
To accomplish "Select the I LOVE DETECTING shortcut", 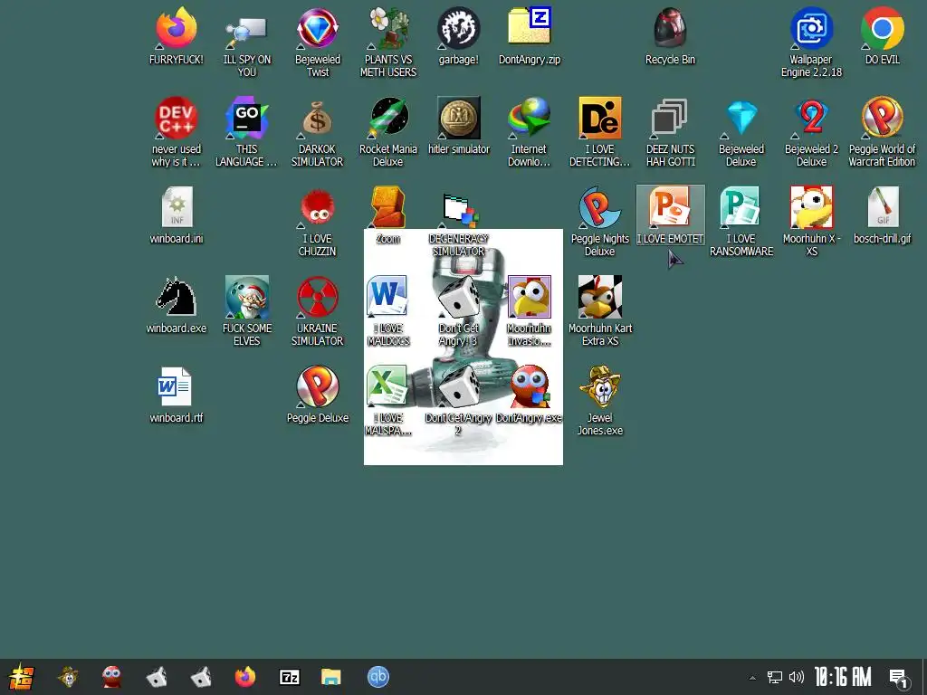I will click(599, 132).
